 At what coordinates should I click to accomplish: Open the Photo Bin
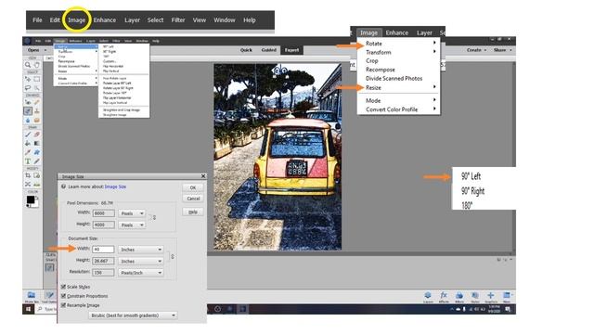(32, 297)
